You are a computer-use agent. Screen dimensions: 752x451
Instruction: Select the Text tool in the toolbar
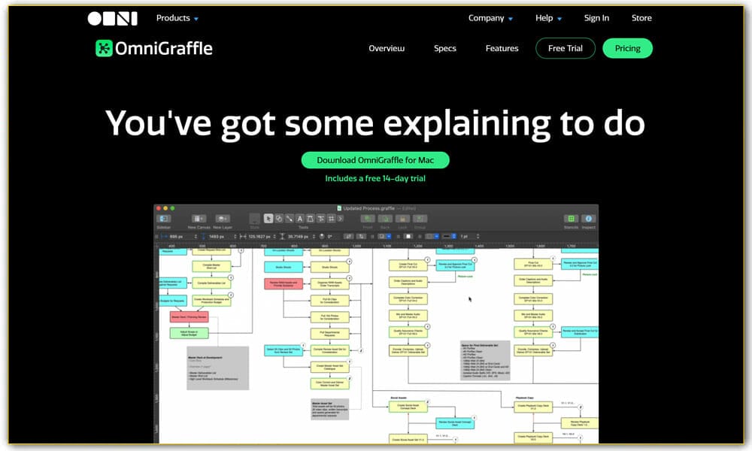tap(300, 217)
